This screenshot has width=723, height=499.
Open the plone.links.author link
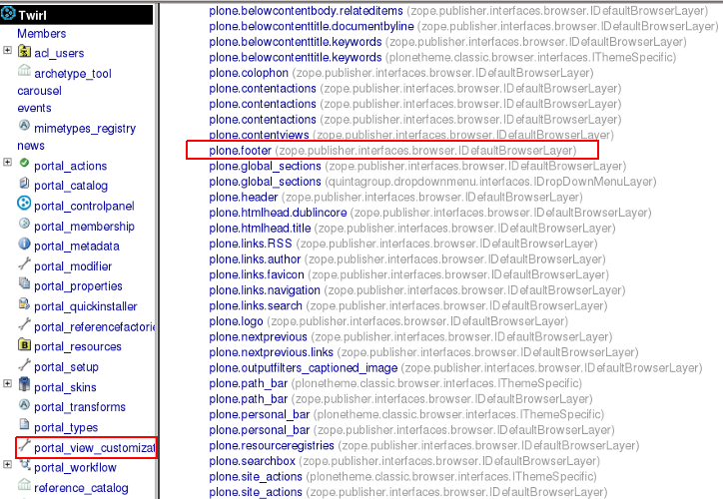pyautogui.click(x=255, y=259)
